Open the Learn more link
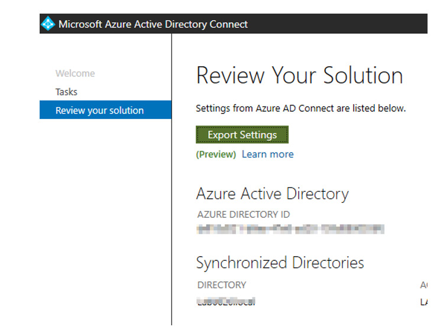The image size is (437, 333). (x=267, y=154)
